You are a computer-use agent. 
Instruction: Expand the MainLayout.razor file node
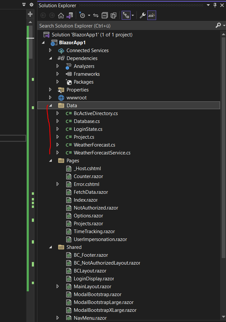58,286
